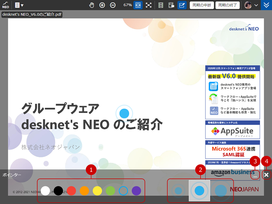272x204 pixels.
Task: Click the 同期の終了 button
Action: pos(228,5)
